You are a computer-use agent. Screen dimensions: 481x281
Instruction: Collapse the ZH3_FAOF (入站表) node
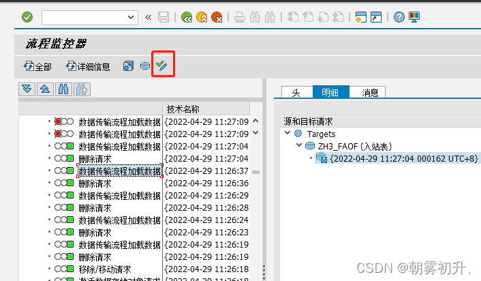(x=299, y=145)
